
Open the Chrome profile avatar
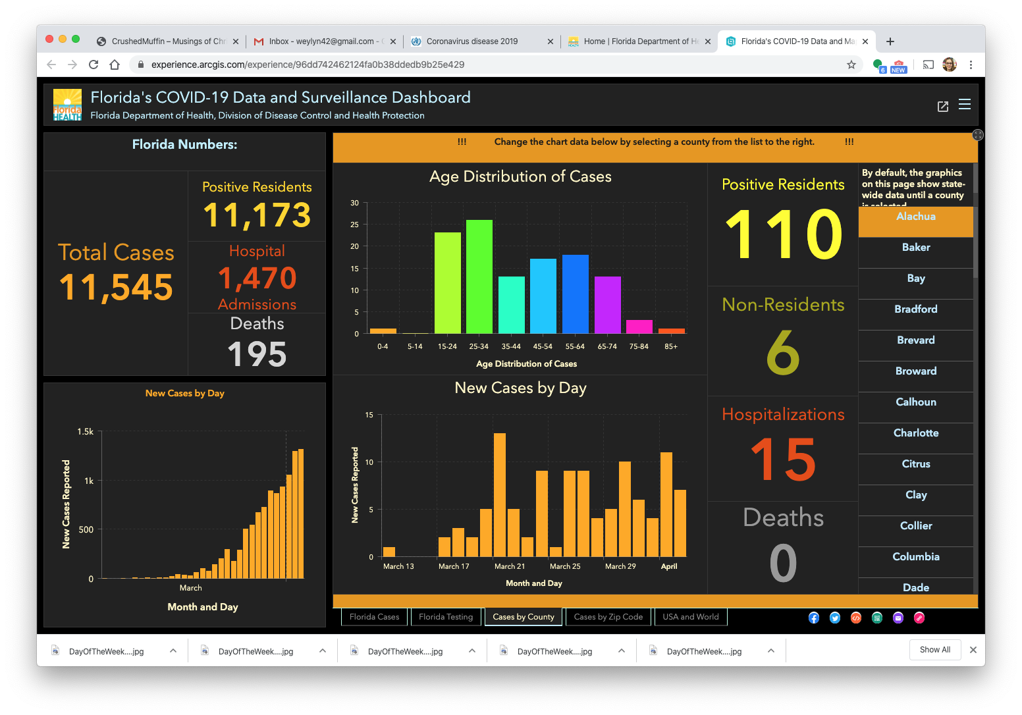950,65
